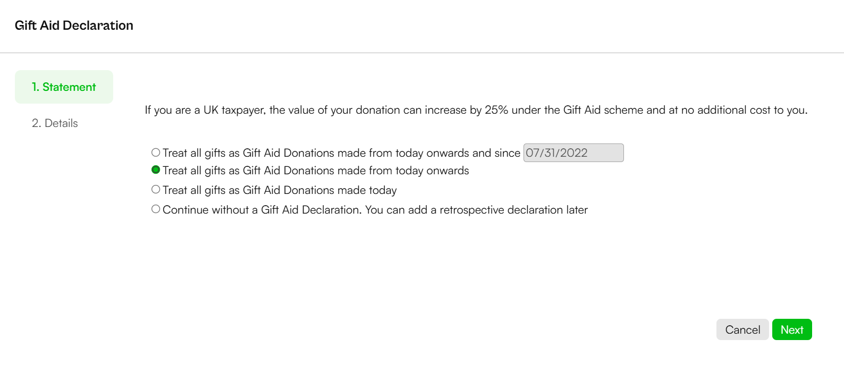The height and width of the screenshot is (373, 844).
Task: Click the 'Gift Aid Declaration' dialog title
Action: pyautogui.click(x=74, y=26)
